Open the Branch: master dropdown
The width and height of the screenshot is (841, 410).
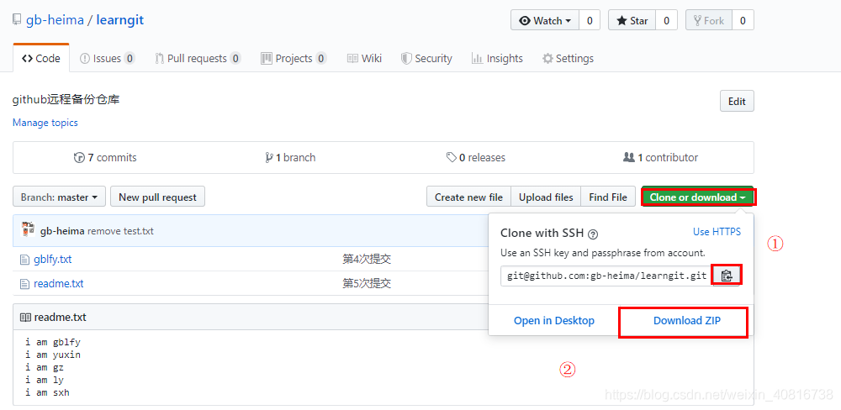click(59, 197)
